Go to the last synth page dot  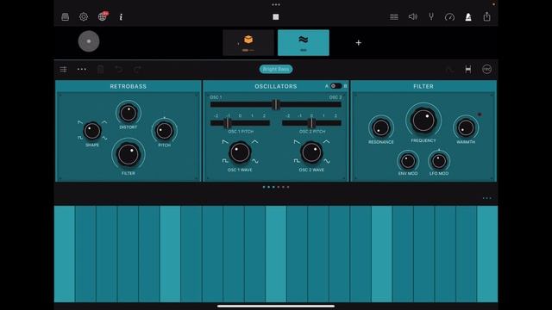288,187
